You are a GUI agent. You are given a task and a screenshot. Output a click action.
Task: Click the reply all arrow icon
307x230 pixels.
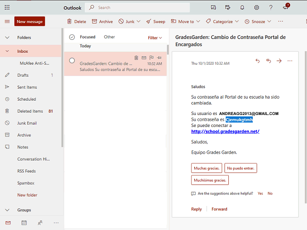tap(268, 61)
